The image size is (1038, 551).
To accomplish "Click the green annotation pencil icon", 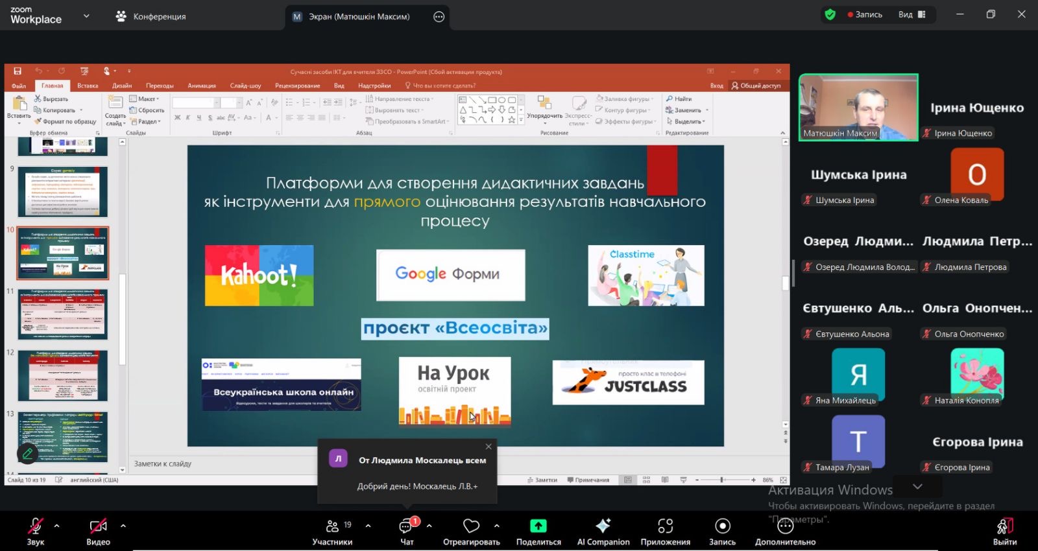I will (x=27, y=454).
